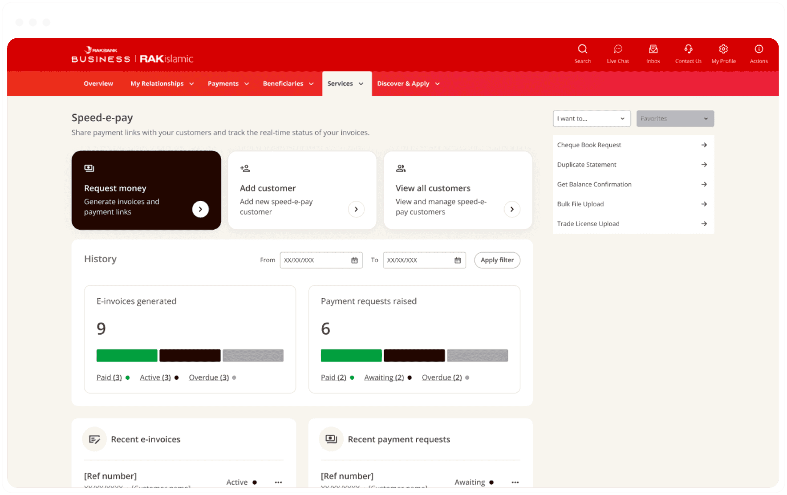Click the View all customers people icon
Viewport: 787px width, 495px height.
(x=401, y=168)
